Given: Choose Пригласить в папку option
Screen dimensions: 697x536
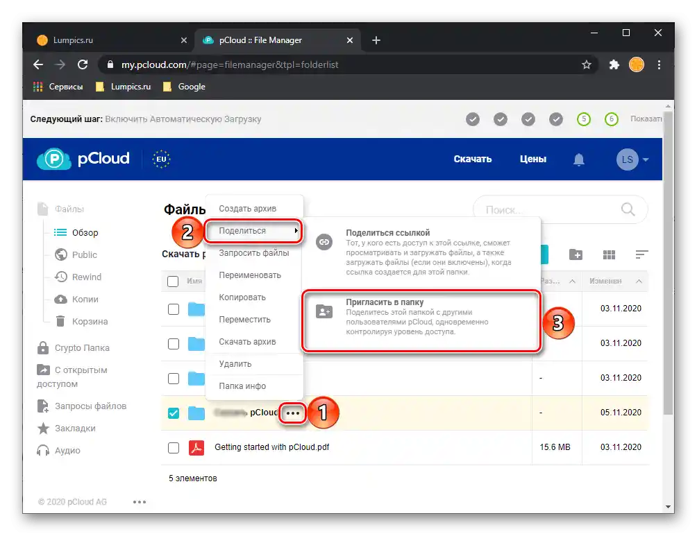Looking at the screenshot, I should click(x=421, y=320).
